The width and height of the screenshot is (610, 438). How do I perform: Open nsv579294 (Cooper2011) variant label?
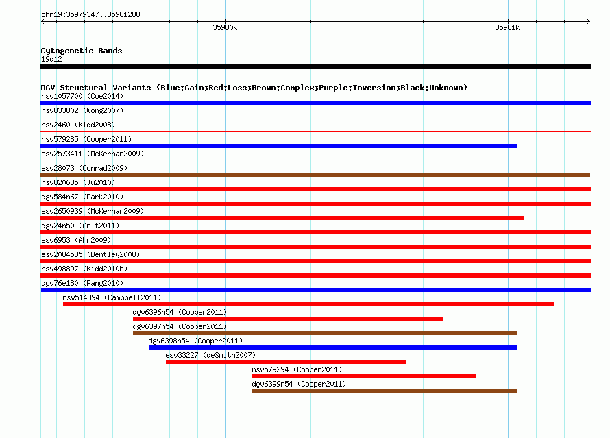click(297, 369)
